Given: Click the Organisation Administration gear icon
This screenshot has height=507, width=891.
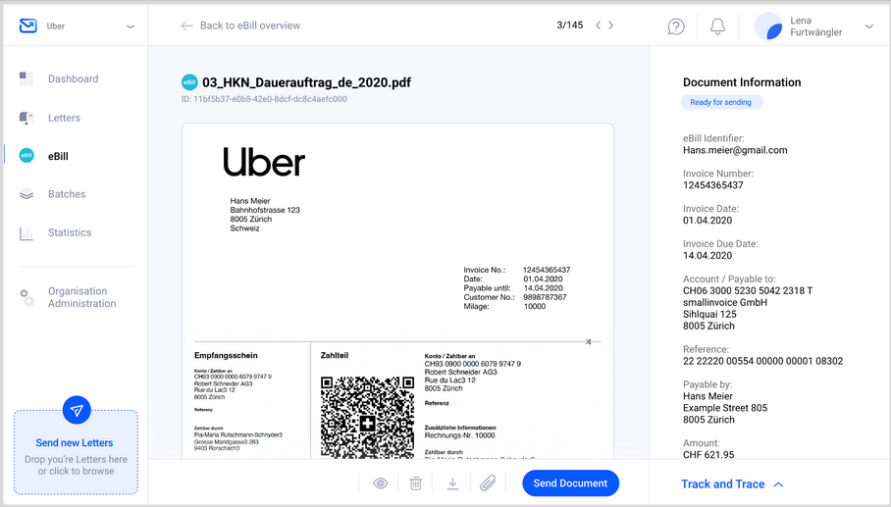Looking at the screenshot, I should (26, 297).
